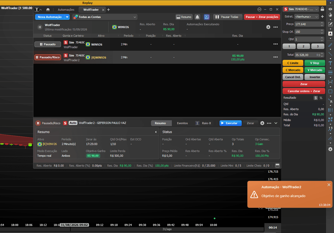Collapse the WolfTrader2 detail panel chevron
This screenshot has height=233, width=334.
point(276,123)
